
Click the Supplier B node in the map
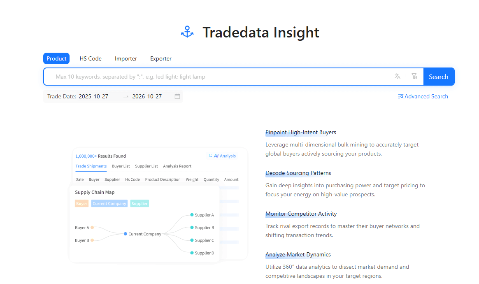[202, 228]
